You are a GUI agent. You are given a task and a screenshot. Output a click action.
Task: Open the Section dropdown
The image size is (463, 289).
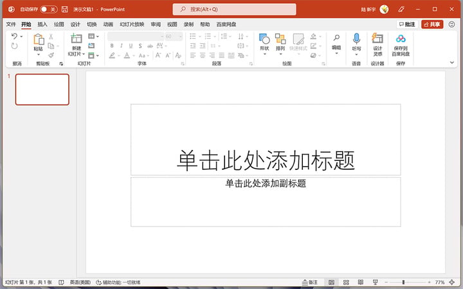pyautogui.click(x=93, y=55)
